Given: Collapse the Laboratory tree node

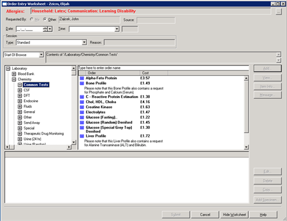Looking at the screenshot, I should click(x=8, y=68).
